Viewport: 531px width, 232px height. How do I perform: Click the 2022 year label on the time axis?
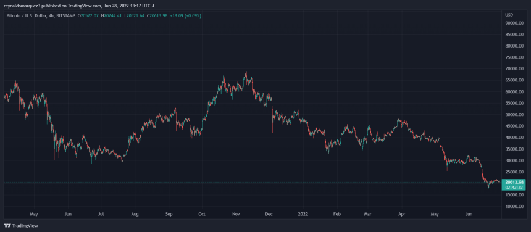pos(303,214)
